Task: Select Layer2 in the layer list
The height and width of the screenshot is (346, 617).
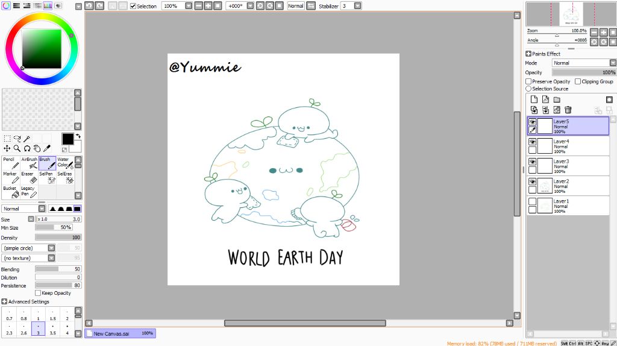Action: coord(568,186)
